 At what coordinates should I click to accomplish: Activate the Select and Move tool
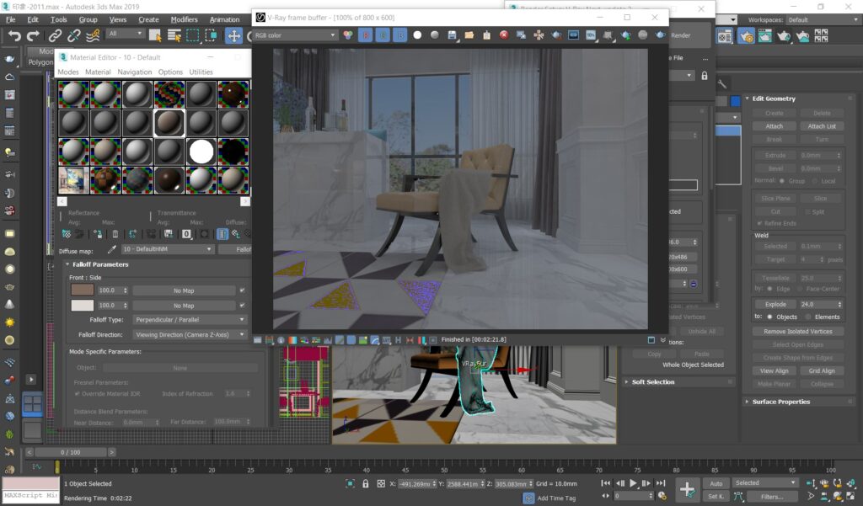(x=234, y=35)
